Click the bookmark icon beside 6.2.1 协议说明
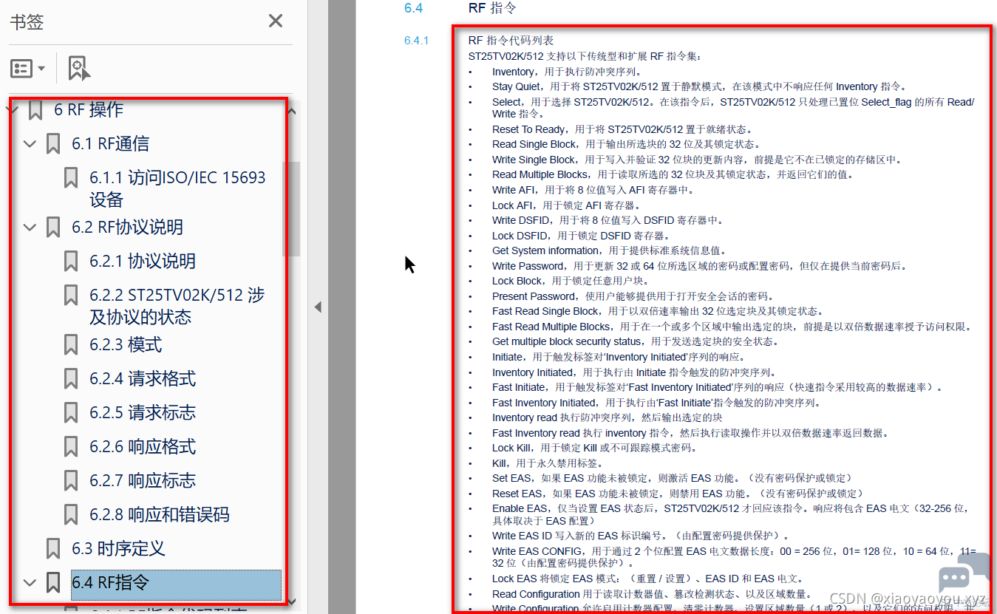Viewport: 997px width, 614px height. coord(71,262)
